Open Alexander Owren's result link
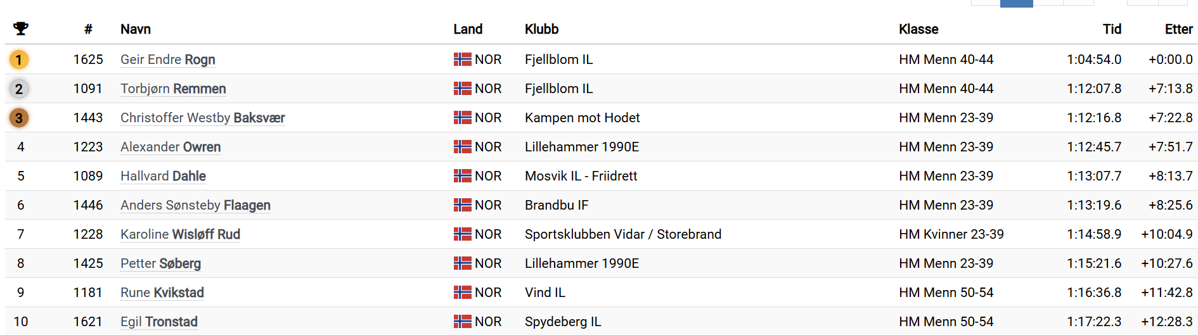Image resolution: width=1198 pixels, height=335 pixels. 171,147
